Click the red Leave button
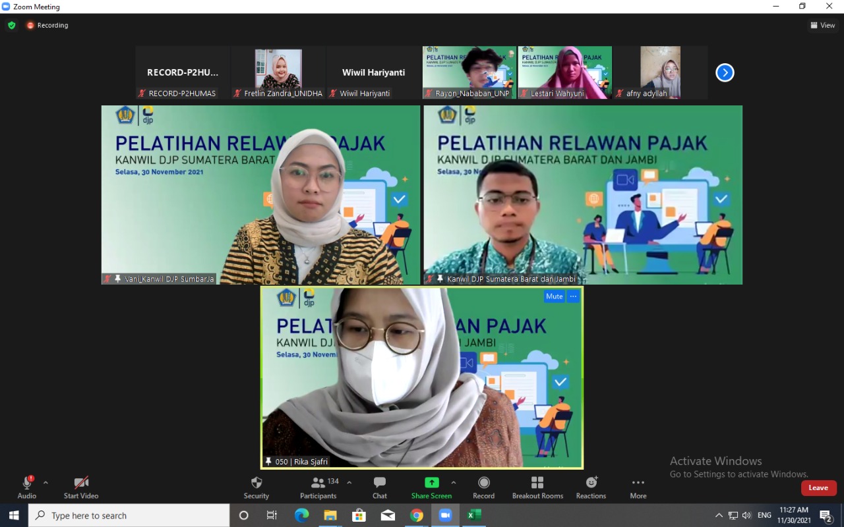The width and height of the screenshot is (844, 527). tap(818, 488)
